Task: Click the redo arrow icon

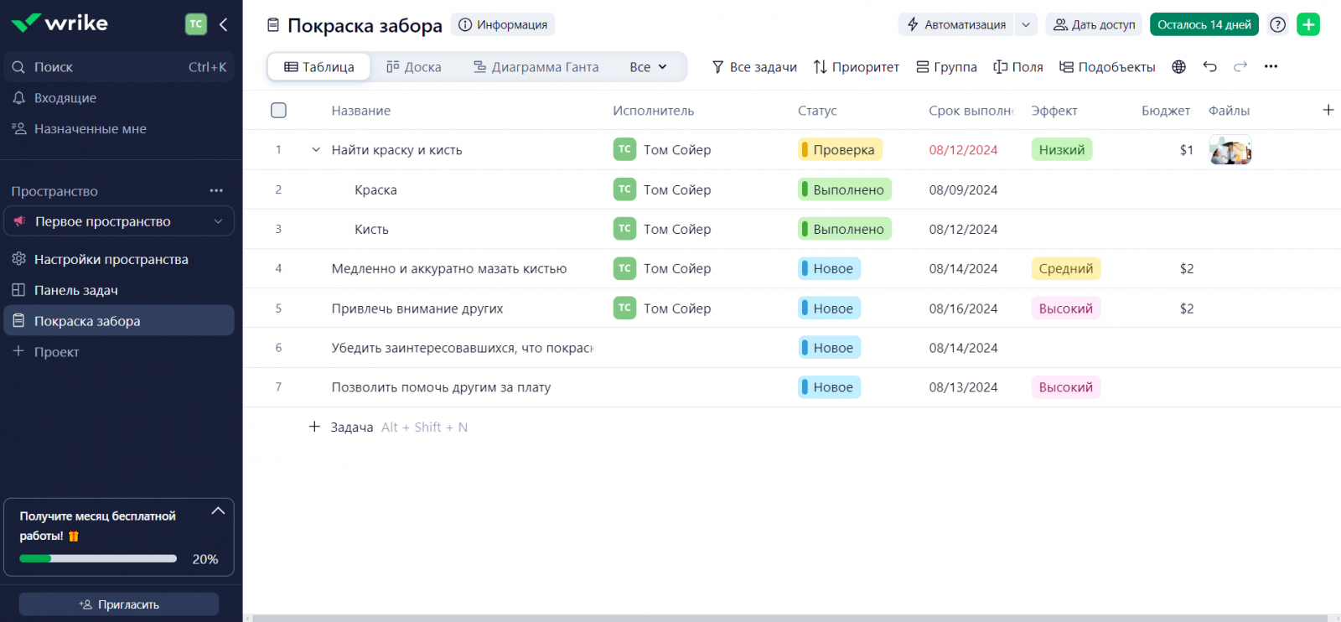Action: coord(1240,67)
